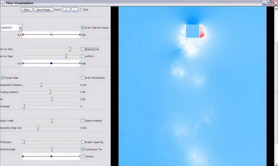This screenshot has height=166, width=278.
Task: Enable the blur checkbox
Action: (x=82, y=10)
